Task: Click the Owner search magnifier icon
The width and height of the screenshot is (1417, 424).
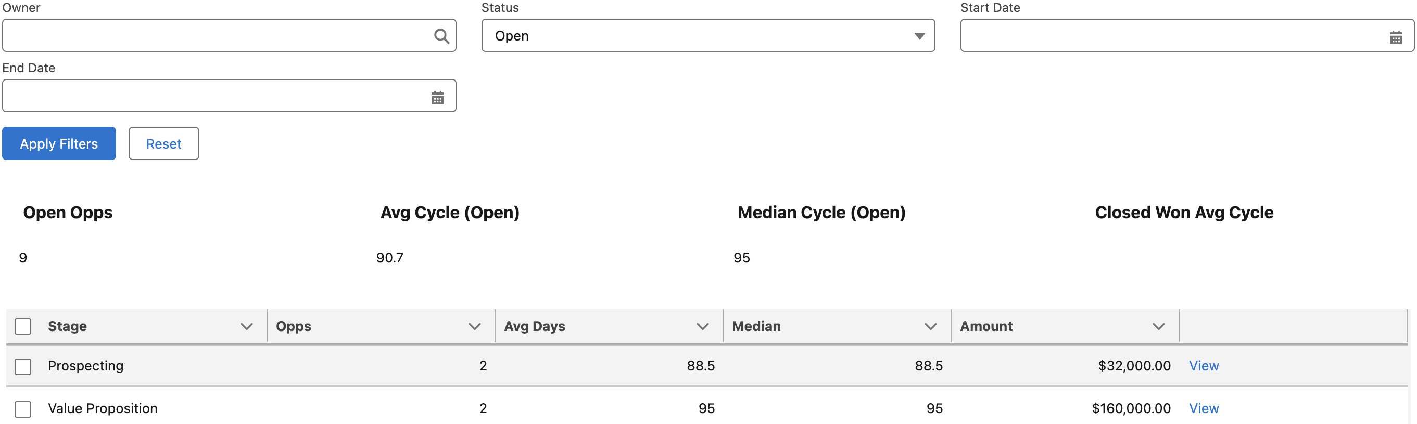Action: [x=441, y=36]
